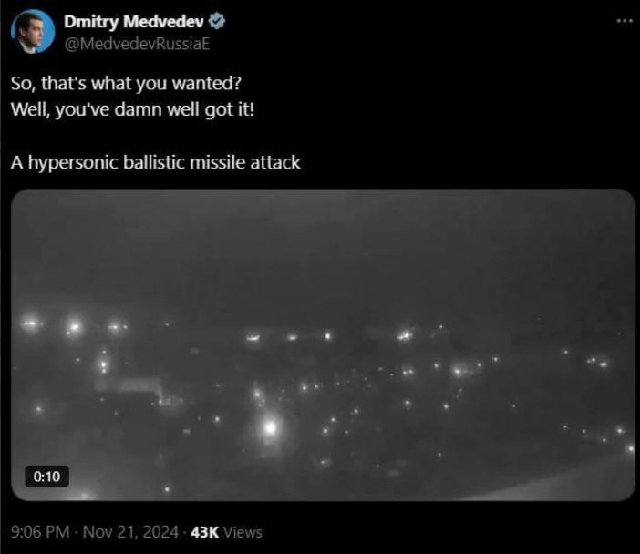This screenshot has width=640, height=554.
Task: Click the word "hypersonic" in the tweet
Action: click(73, 162)
